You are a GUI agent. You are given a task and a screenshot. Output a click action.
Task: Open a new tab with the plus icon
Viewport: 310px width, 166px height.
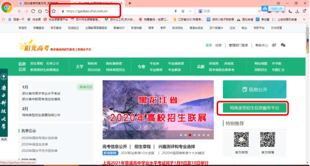coord(130,3)
